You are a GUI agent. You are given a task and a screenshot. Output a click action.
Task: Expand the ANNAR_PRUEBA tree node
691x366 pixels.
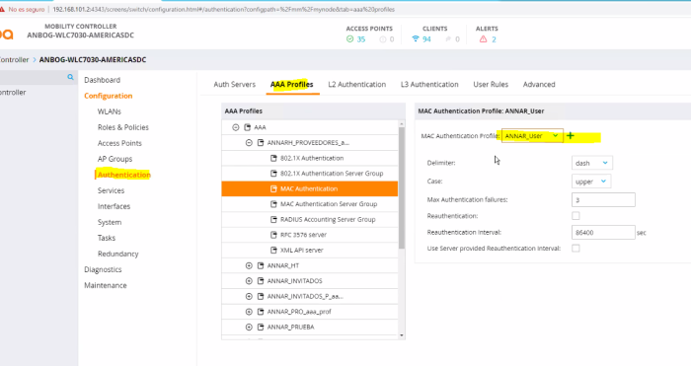tap(249, 328)
